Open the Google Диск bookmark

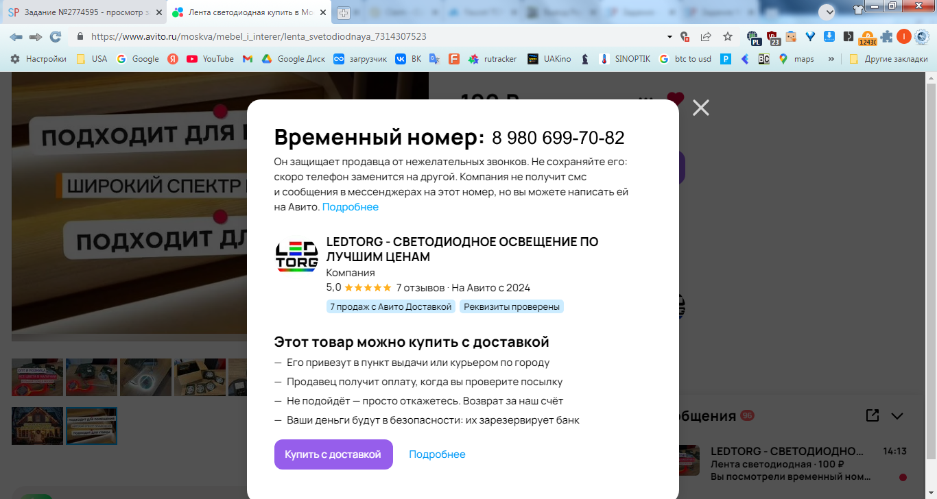(x=294, y=59)
